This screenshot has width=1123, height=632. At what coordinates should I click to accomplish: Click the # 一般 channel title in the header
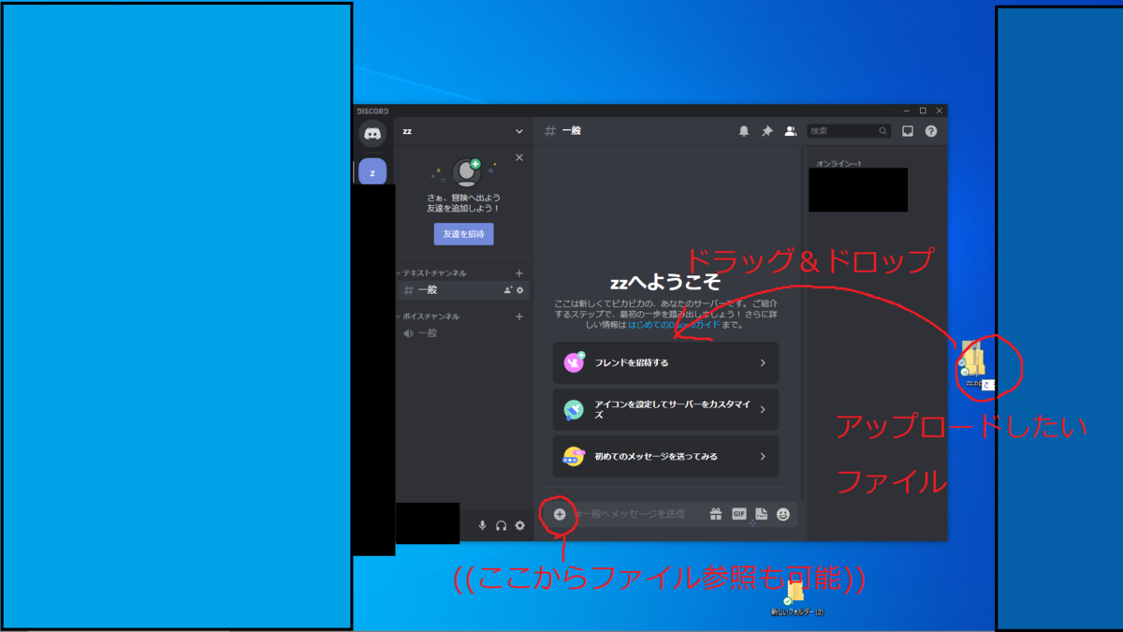[563, 131]
